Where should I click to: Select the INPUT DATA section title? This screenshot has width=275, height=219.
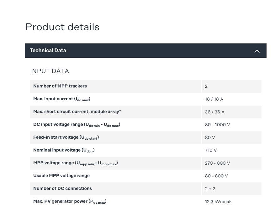[x=50, y=71]
